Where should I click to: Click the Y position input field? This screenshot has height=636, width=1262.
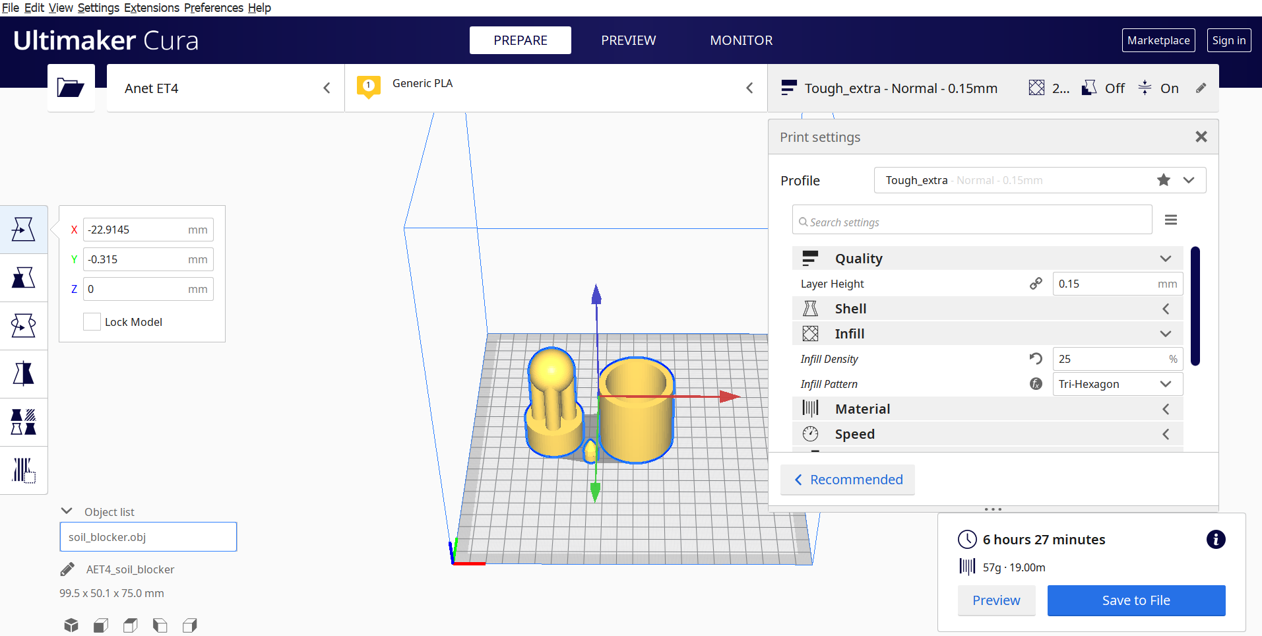pos(148,259)
